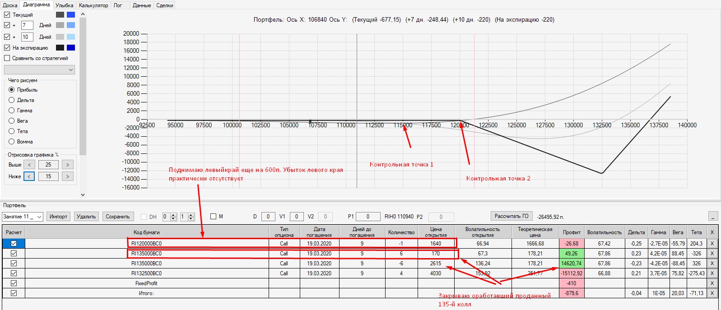Switch to the Сделки tab
721x310 pixels.
tap(165, 5)
